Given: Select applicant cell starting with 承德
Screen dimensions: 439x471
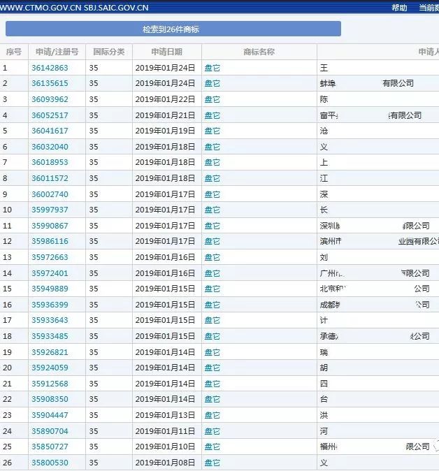Looking at the screenshot, I should click(378, 336).
